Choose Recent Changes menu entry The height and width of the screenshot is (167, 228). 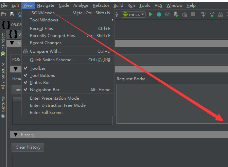(x=68, y=43)
